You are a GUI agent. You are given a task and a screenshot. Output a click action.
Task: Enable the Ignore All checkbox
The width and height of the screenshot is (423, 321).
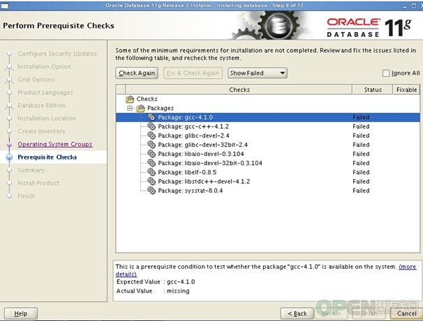point(386,73)
